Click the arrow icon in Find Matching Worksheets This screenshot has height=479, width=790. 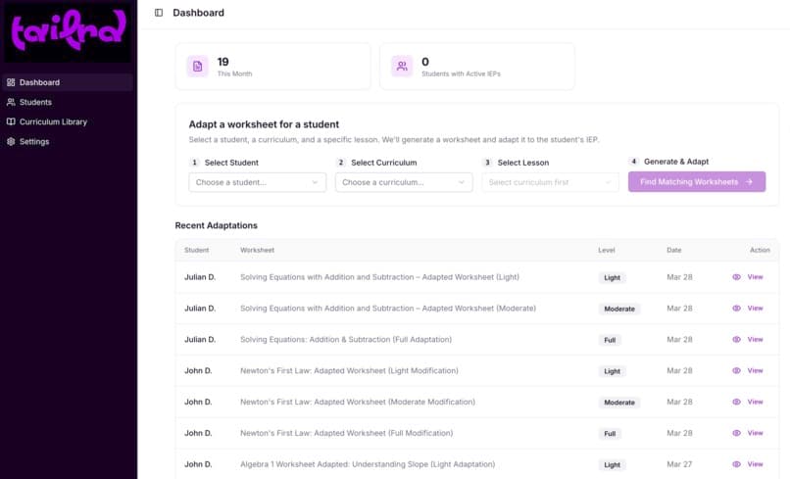pyautogui.click(x=749, y=182)
